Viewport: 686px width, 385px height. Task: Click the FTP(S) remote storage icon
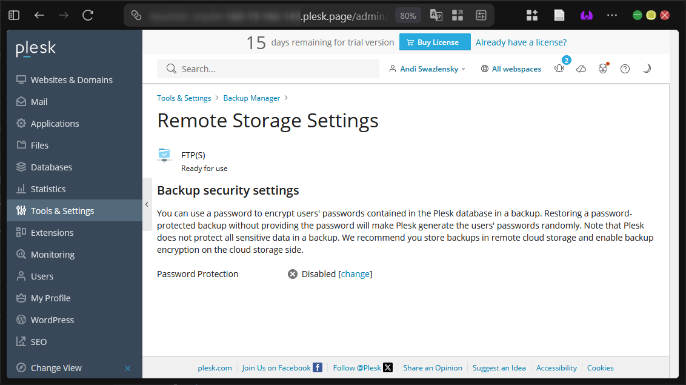(164, 155)
